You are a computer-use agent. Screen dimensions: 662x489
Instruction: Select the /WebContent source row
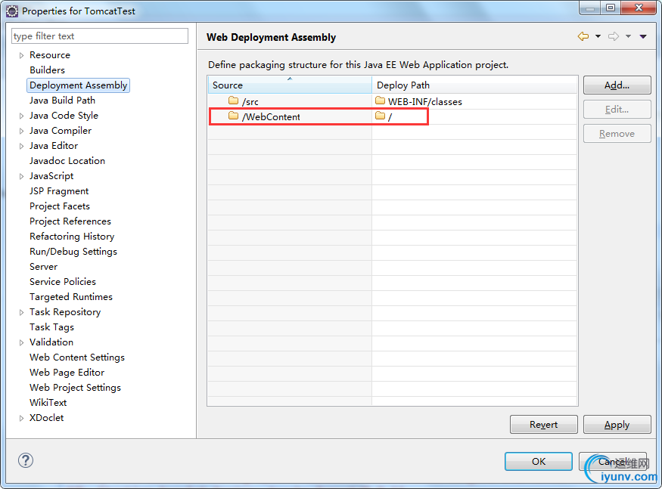pos(290,116)
